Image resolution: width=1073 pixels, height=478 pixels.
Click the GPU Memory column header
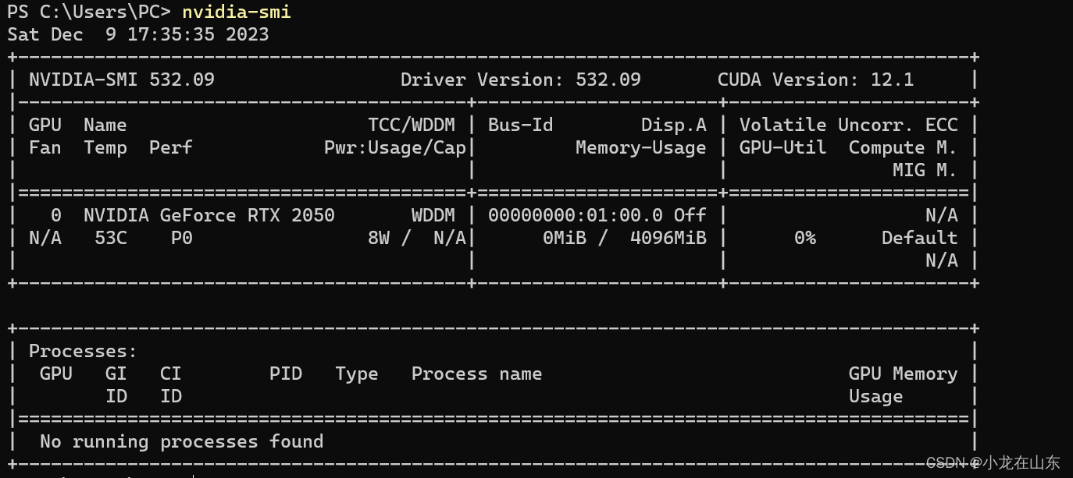click(904, 374)
